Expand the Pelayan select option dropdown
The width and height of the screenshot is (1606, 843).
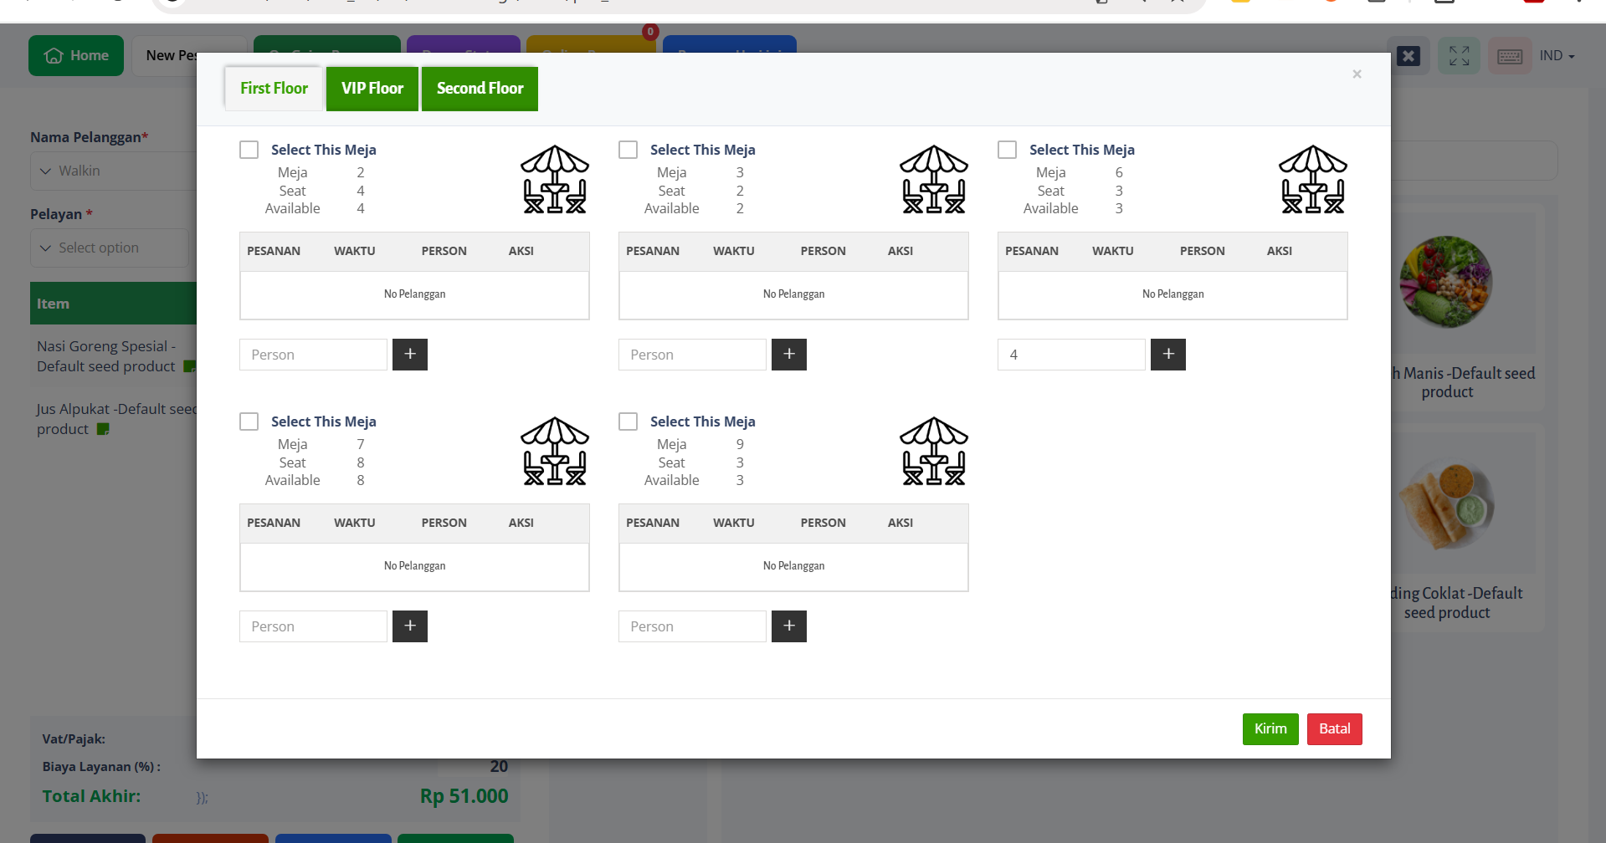coord(110,248)
